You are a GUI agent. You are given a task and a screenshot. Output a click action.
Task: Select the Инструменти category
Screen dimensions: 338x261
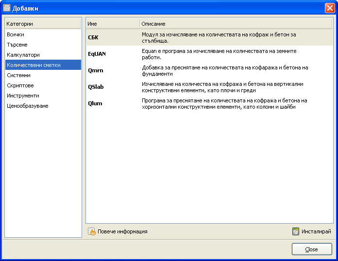tap(23, 96)
